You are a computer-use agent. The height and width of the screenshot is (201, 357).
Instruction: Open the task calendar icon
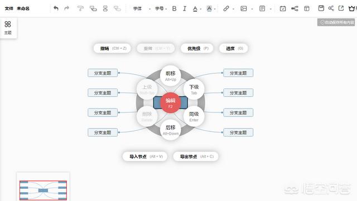coord(283,9)
